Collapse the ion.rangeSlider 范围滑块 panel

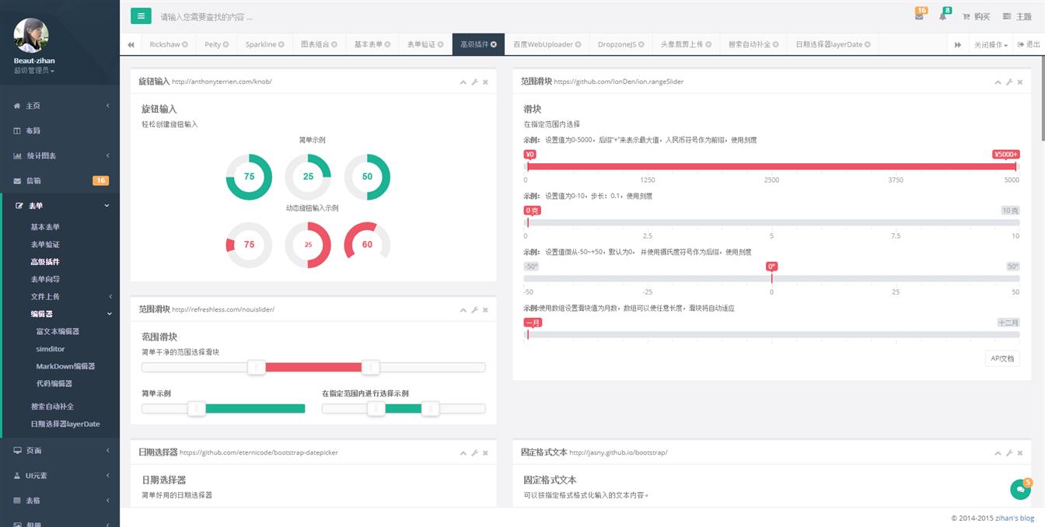coord(998,82)
